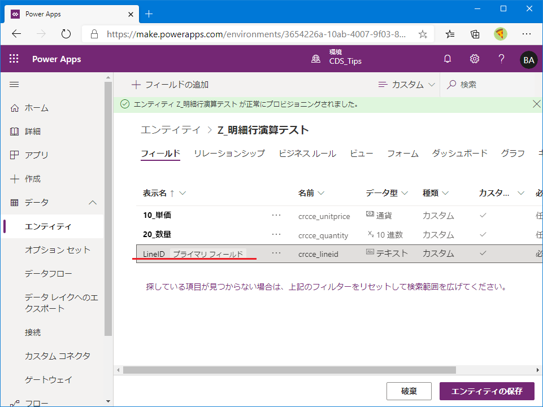Switch to the リレーションシップ tab
Screen dimensions: 543x407
pyautogui.click(x=229, y=154)
